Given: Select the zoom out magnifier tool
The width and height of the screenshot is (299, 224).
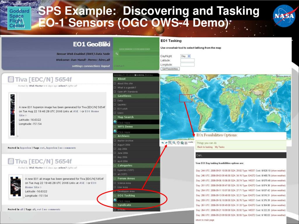Looking at the screenshot, I should click(174, 143).
